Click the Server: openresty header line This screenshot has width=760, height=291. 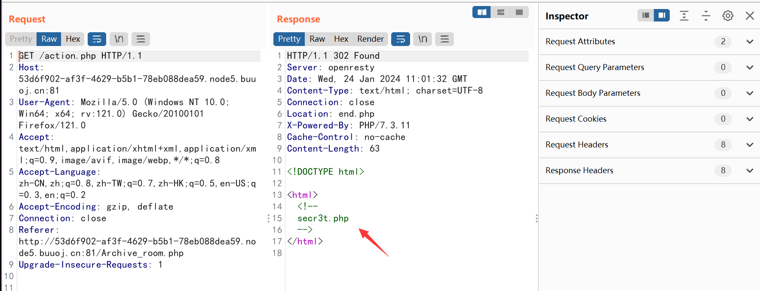[x=331, y=67]
